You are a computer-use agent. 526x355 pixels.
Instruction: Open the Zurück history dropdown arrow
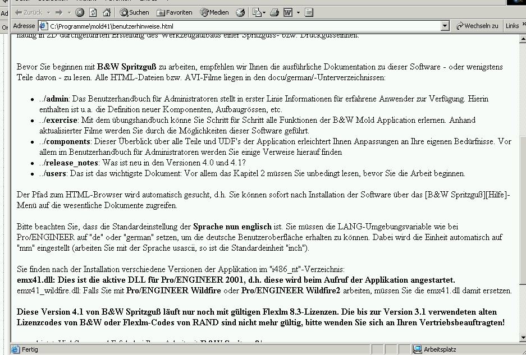pyautogui.click(x=49, y=13)
